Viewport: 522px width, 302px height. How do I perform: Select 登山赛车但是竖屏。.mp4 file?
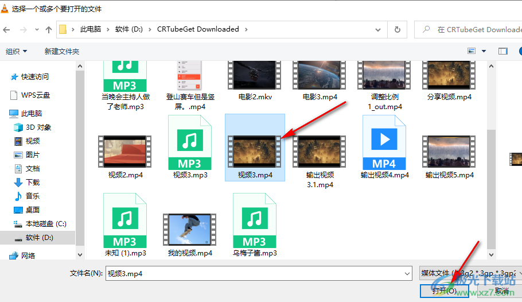190,86
